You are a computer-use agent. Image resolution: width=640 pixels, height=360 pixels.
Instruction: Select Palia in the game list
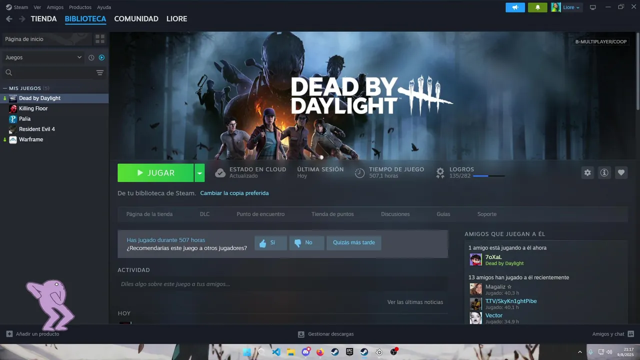pyautogui.click(x=24, y=119)
